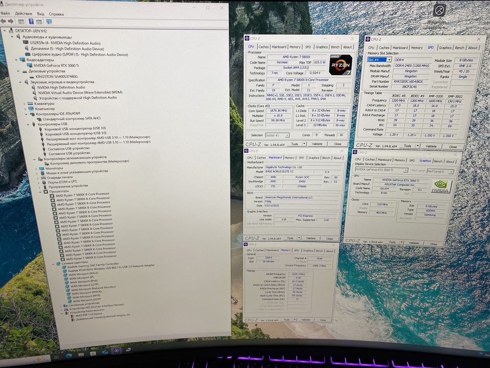Image resolution: width=490 pixels, height=368 pixels.
Task: Click the NVIDIA logo in CPU-Z Graphics window
Action: point(440,187)
